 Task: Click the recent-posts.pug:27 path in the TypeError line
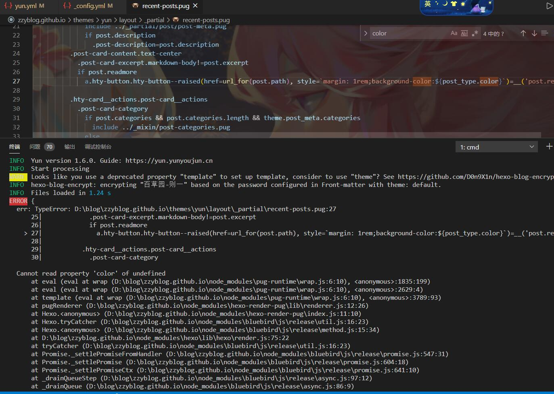(x=206, y=209)
